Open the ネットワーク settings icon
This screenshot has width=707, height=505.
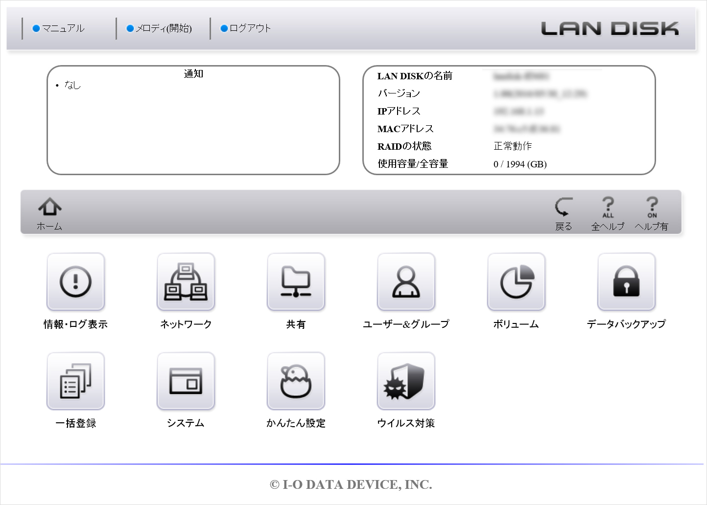click(x=186, y=282)
